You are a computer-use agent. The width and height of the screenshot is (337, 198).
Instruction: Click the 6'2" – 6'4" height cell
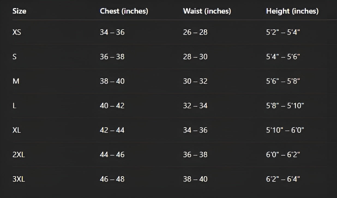click(283, 179)
